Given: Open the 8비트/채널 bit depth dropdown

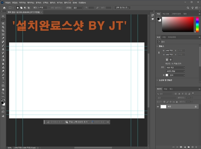Looking at the screenshot, I should point(175,71).
